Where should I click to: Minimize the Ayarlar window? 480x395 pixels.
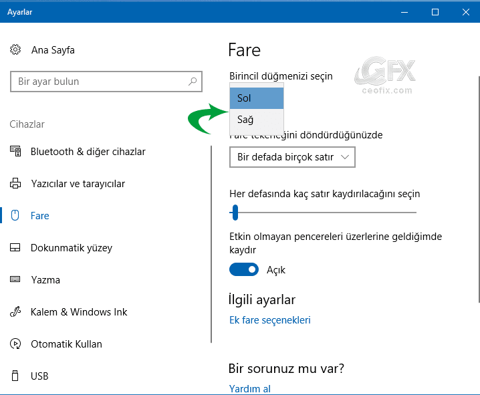coord(404,12)
